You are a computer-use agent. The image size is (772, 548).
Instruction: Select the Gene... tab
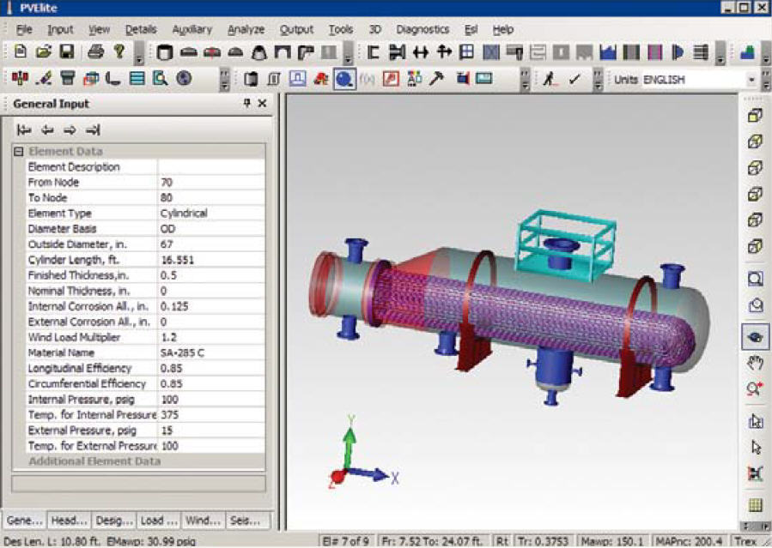click(x=25, y=520)
